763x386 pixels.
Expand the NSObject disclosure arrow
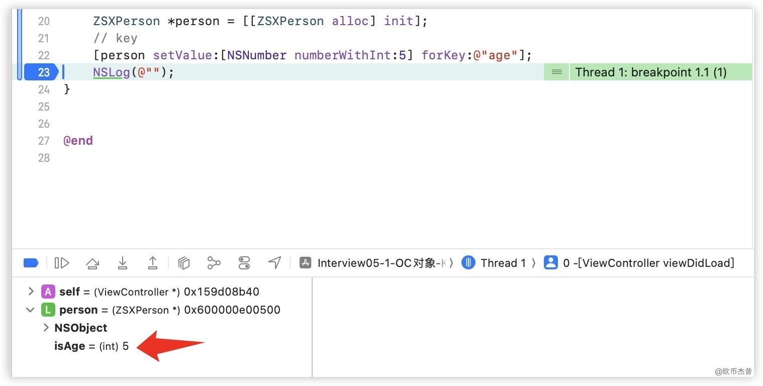[46, 328]
